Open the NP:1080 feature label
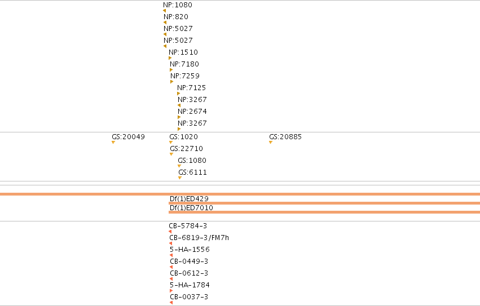Image resolution: width=480 pixels, height=306 pixels. coord(178,5)
